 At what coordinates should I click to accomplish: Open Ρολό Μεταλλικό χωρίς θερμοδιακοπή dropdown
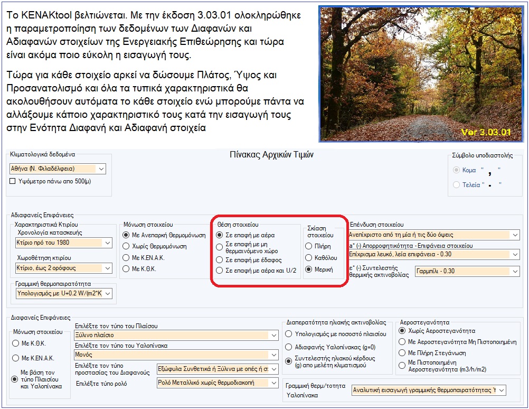[218, 383]
